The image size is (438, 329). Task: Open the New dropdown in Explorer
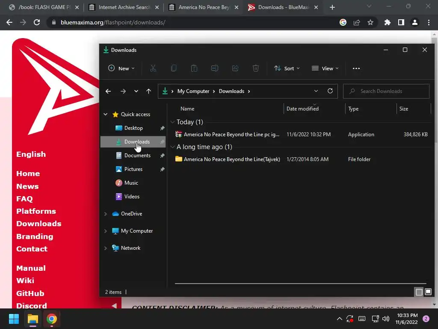click(x=121, y=68)
